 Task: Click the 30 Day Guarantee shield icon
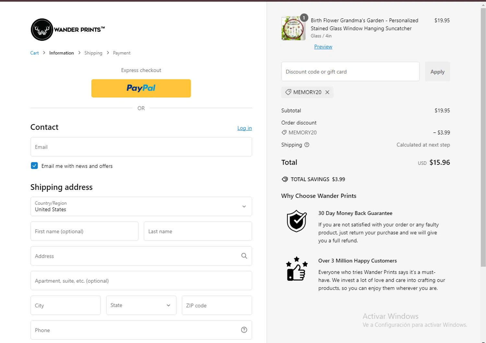pyautogui.click(x=296, y=221)
